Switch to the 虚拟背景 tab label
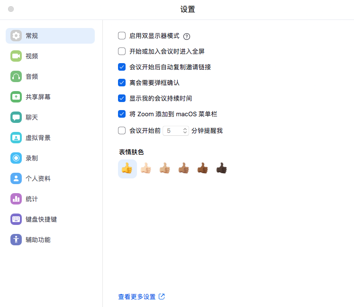354x307 pixels. (x=38, y=138)
